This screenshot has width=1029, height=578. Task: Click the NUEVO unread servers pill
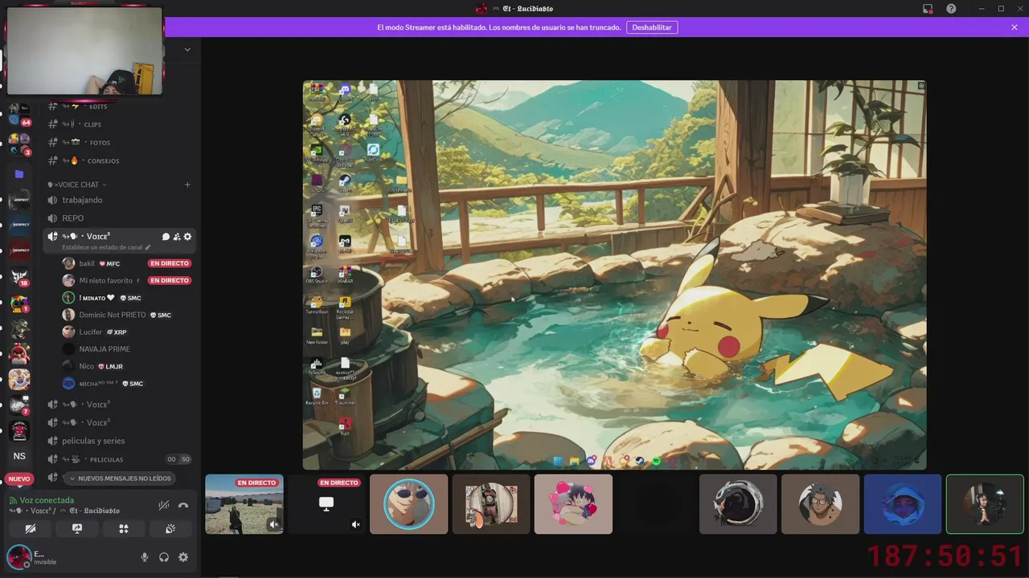(x=18, y=479)
